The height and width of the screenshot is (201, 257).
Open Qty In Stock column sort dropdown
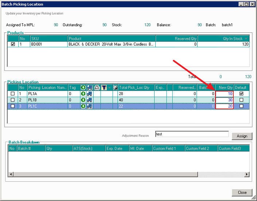246,39
